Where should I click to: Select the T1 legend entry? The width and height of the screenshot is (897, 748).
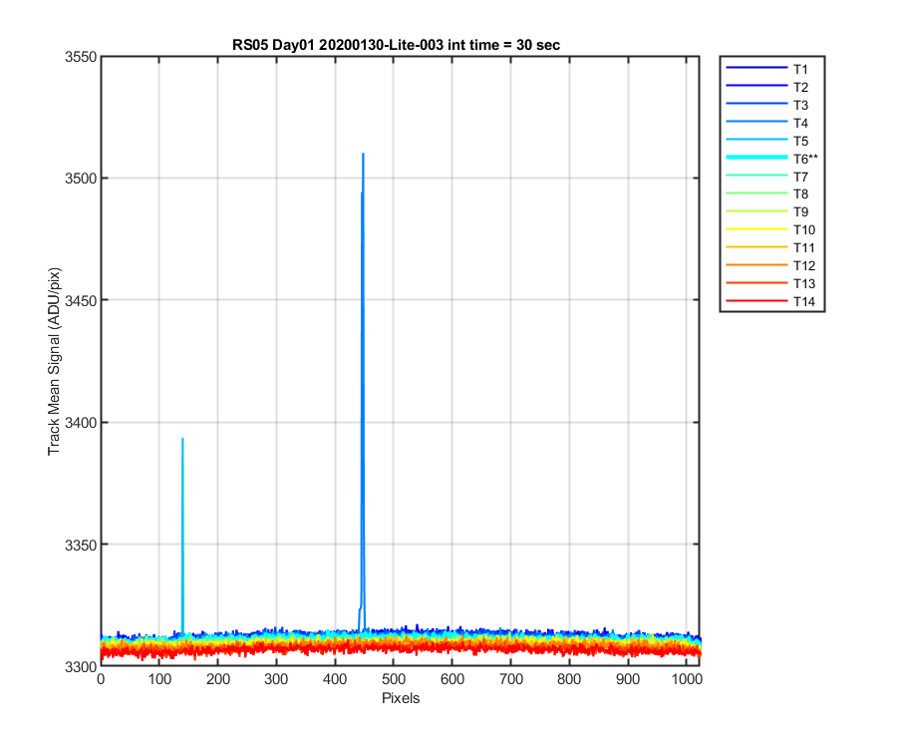coord(766,69)
